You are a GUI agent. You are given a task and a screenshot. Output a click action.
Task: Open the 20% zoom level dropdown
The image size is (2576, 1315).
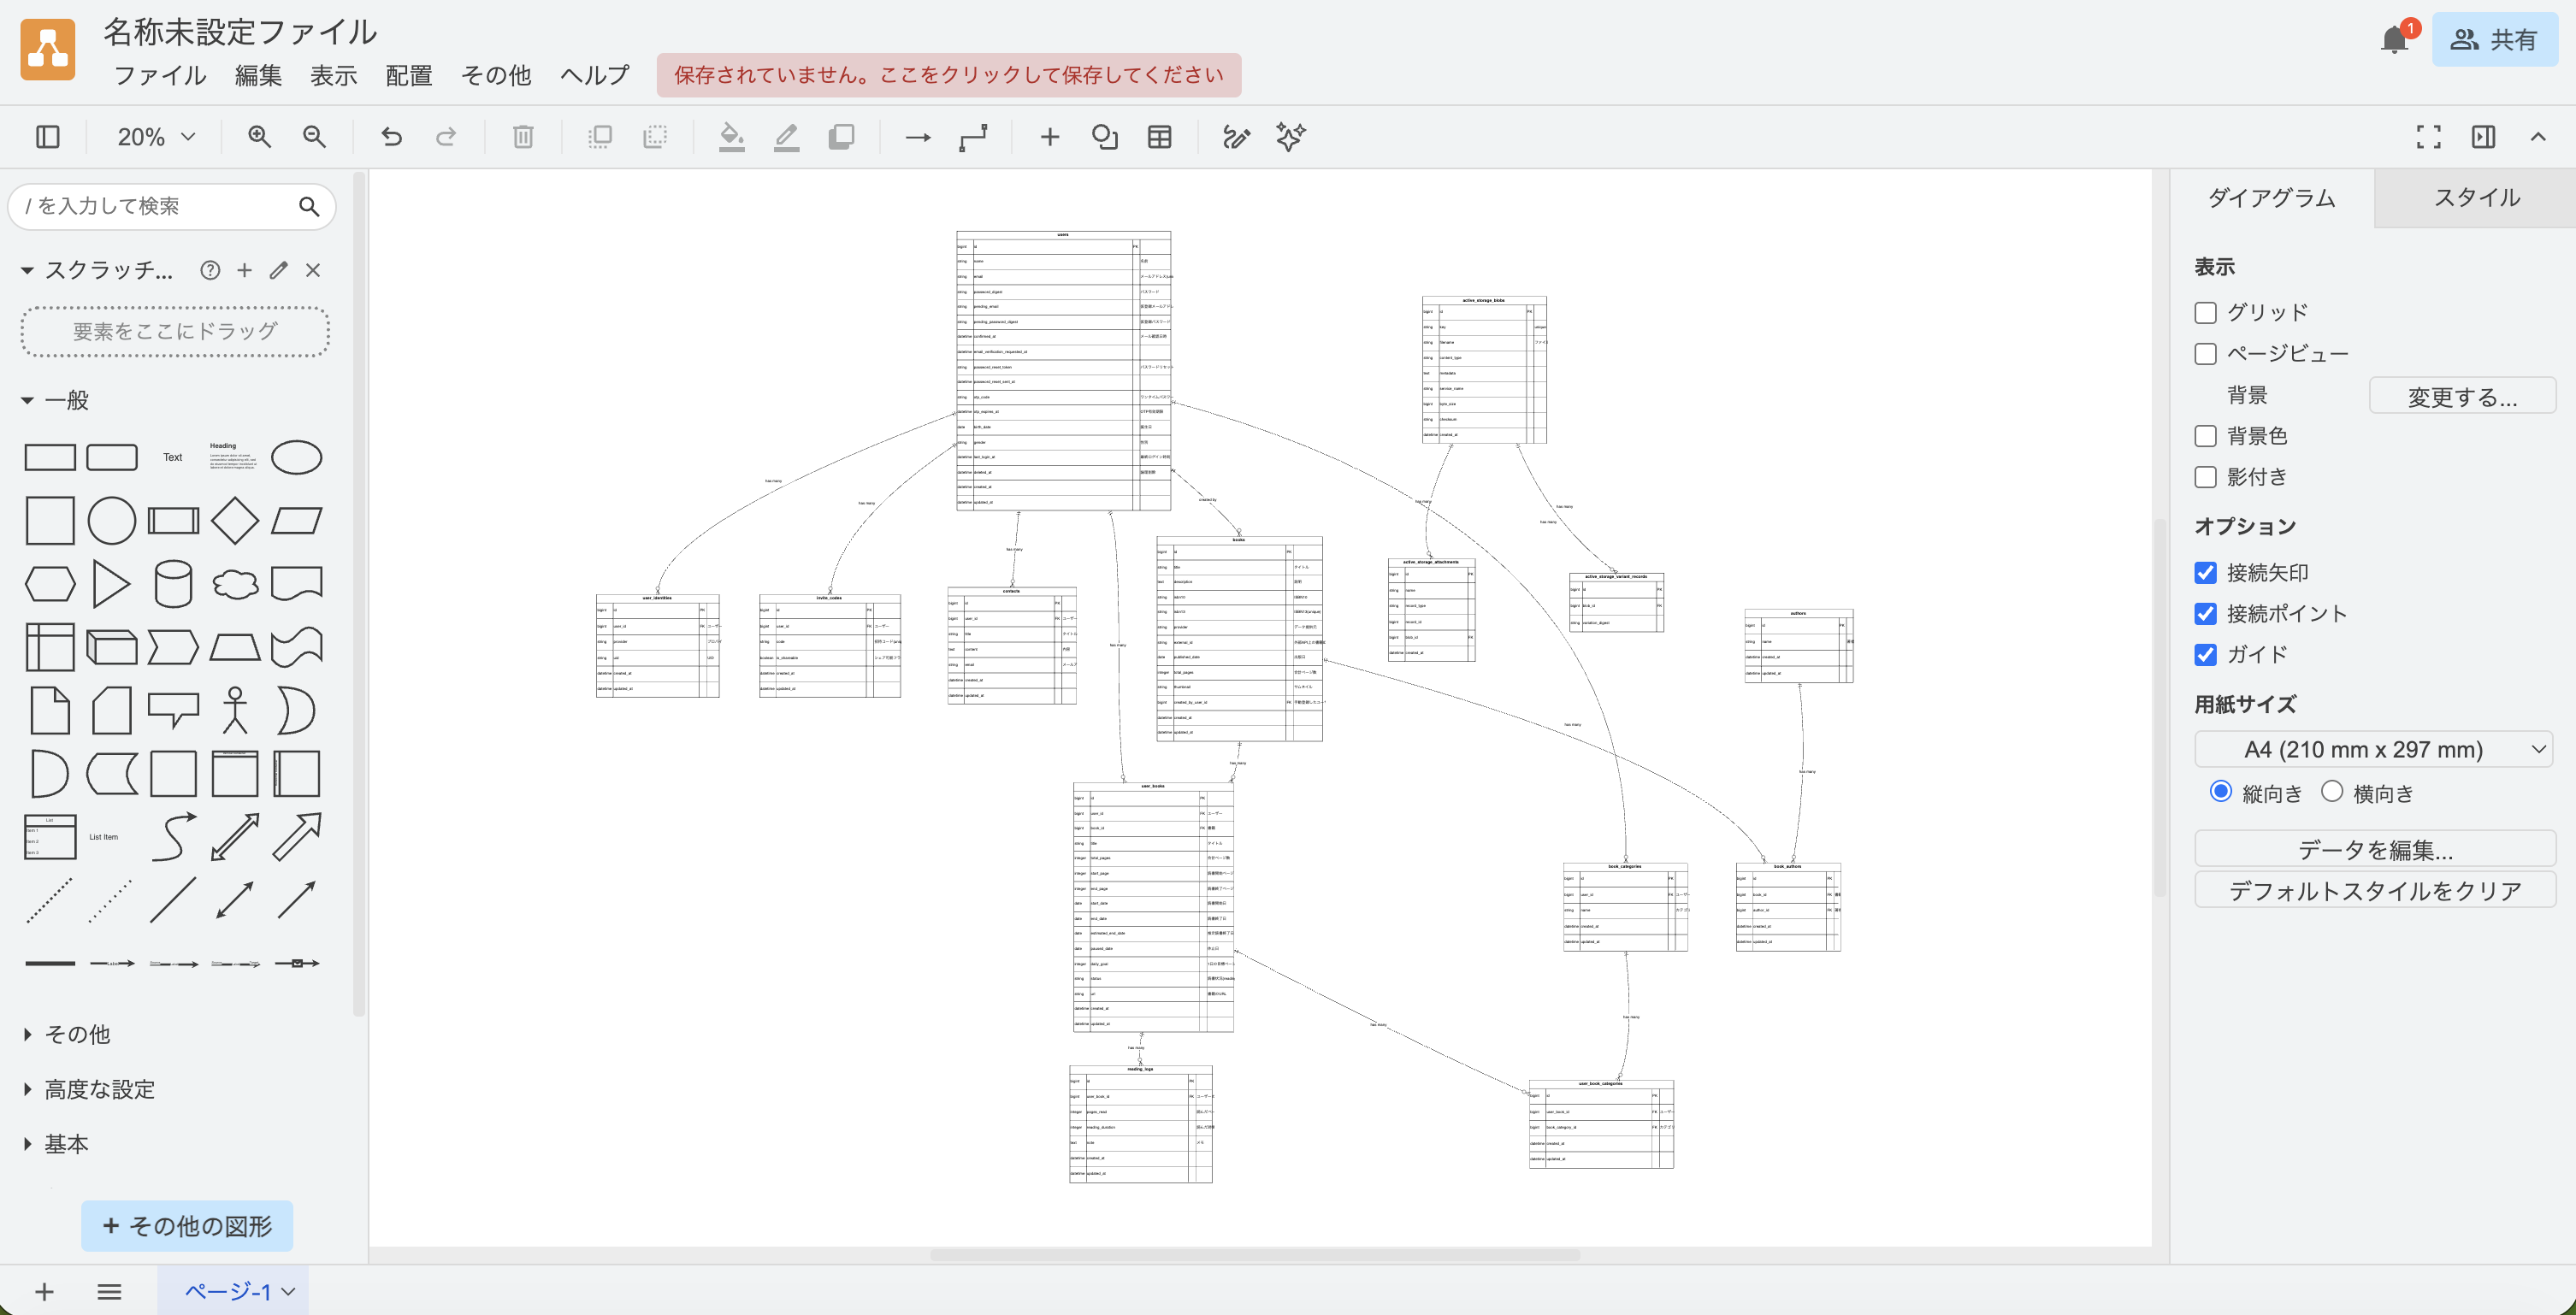point(156,137)
